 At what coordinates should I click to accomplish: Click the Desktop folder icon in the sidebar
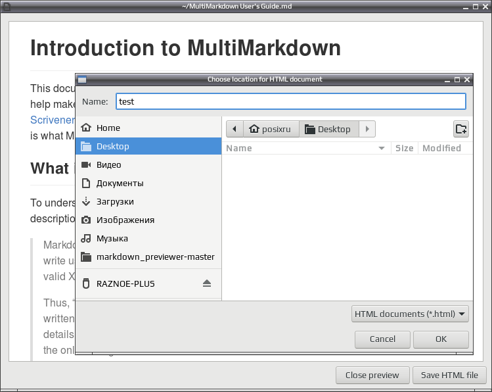pos(86,146)
